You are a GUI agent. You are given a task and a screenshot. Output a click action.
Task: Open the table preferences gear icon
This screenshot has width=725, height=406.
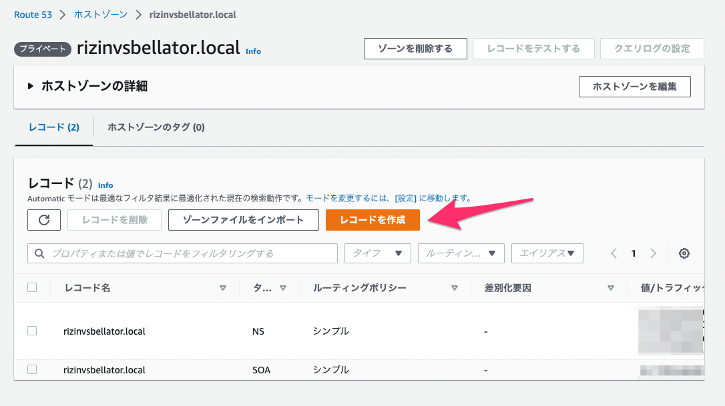point(684,253)
